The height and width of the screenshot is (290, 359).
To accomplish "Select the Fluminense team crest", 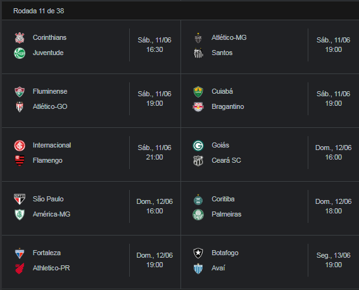I will [x=20, y=92].
